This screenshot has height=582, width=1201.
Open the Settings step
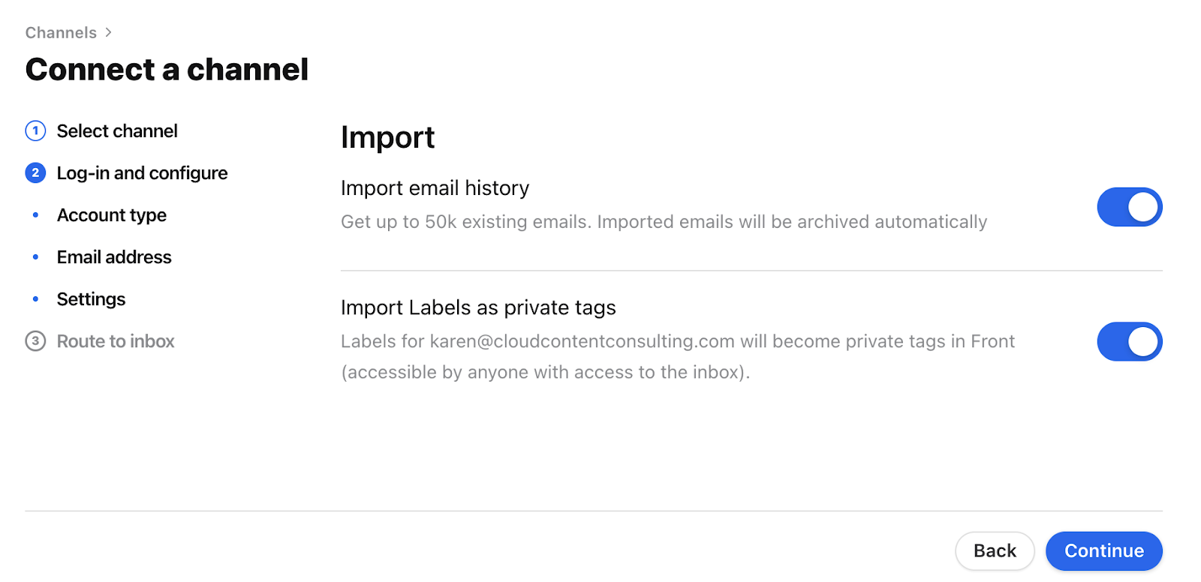click(91, 299)
